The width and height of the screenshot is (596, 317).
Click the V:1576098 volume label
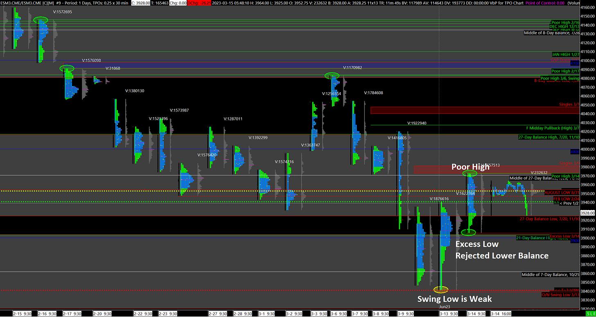point(91,60)
